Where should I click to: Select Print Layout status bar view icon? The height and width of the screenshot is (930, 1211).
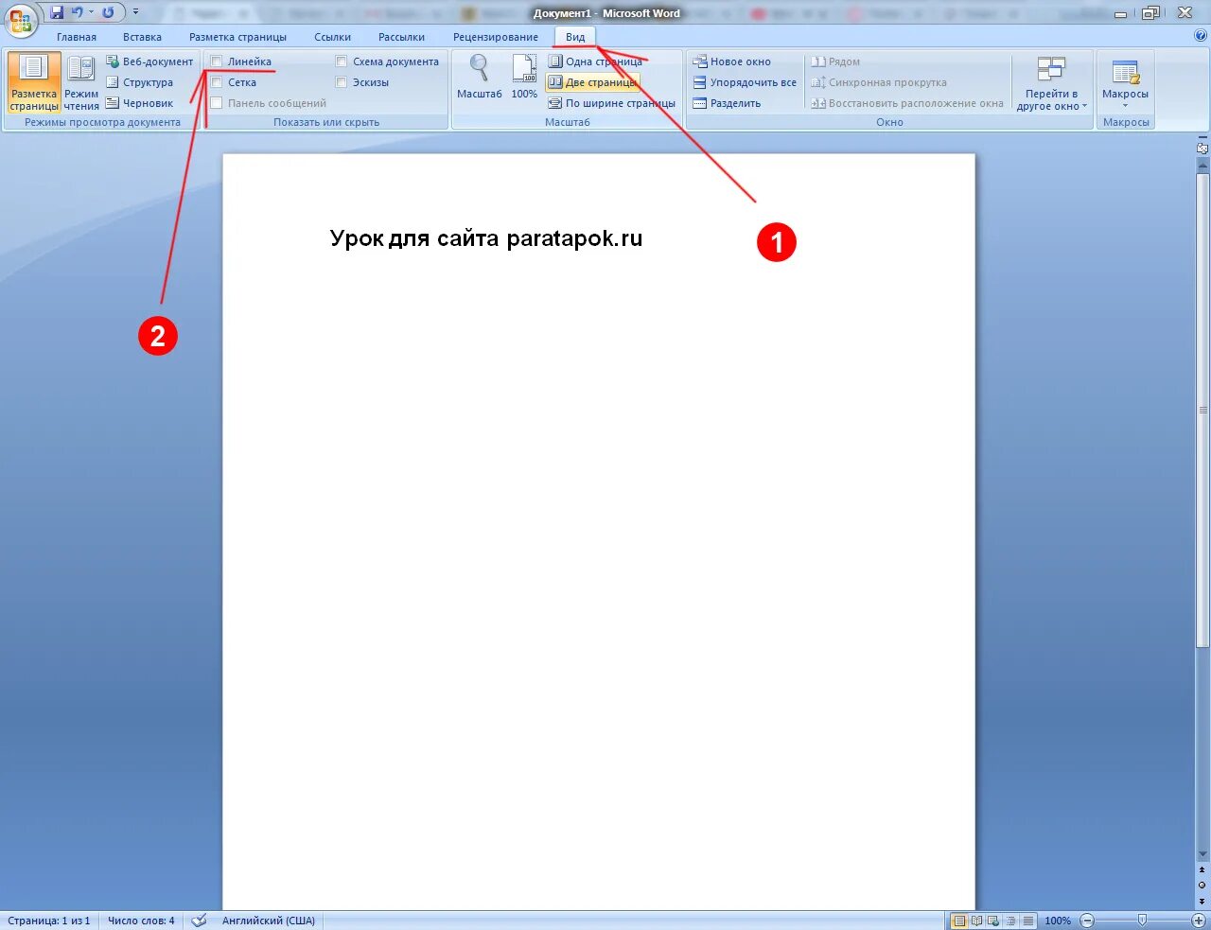pos(960,921)
